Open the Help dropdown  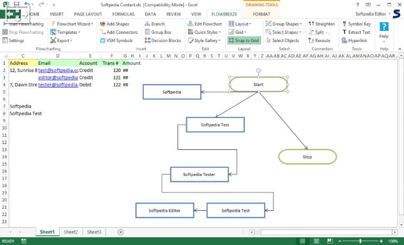(x=384, y=33)
